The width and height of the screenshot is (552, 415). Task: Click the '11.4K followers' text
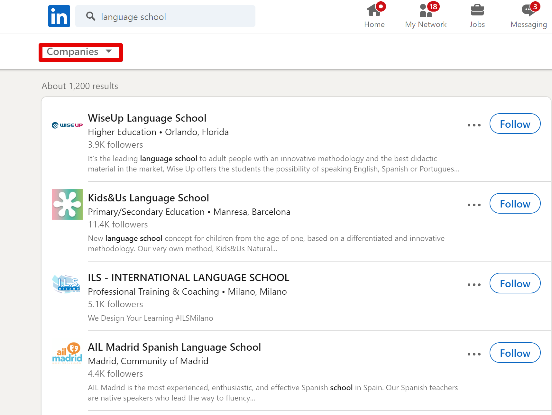tap(118, 225)
